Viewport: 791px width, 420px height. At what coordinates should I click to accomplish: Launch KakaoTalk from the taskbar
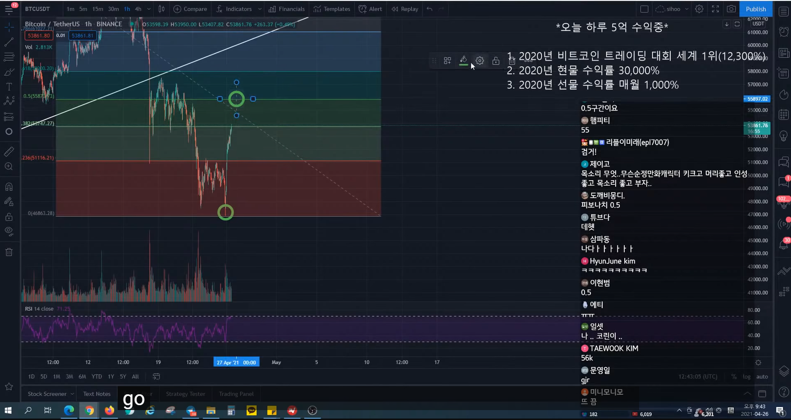click(x=251, y=411)
